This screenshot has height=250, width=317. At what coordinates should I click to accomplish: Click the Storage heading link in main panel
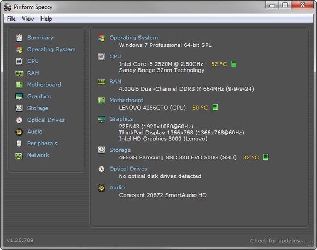[x=120, y=150]
